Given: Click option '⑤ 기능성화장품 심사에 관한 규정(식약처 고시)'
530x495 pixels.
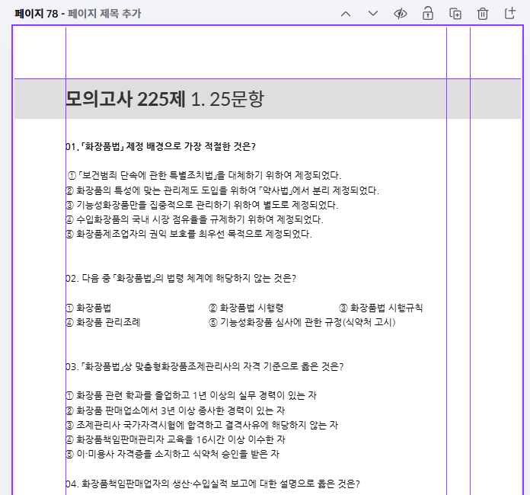Looking at the screenshot, I should pyautogui.click(x=302, y=322).
